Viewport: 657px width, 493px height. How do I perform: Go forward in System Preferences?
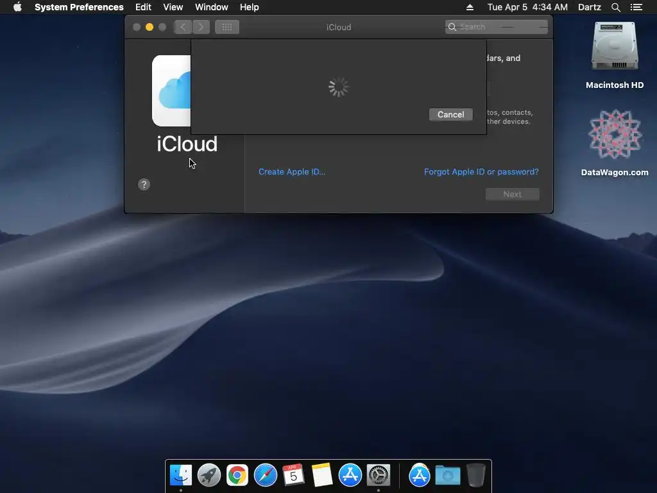coord(201,27)
